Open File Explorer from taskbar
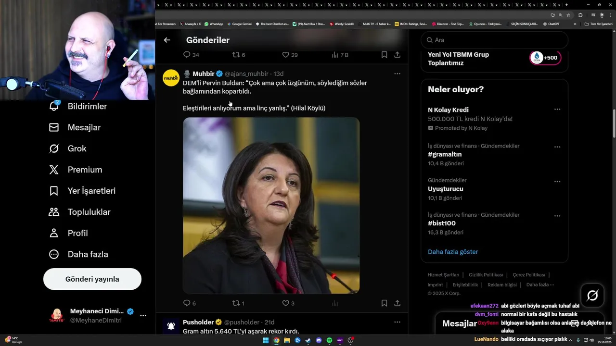 coord(287,340)
